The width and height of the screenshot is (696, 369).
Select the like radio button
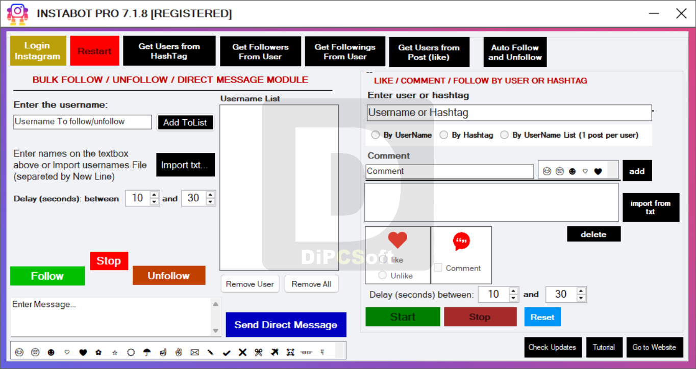[x=383, y=259]
